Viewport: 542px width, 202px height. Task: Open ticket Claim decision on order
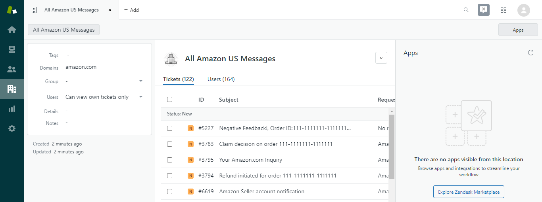pos(276,144)
